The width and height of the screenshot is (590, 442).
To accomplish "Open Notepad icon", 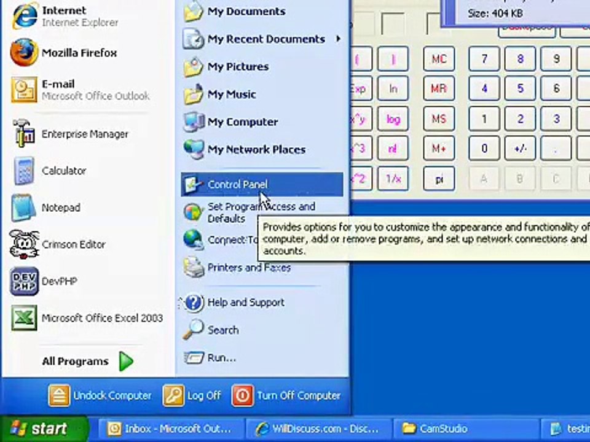I will point(23,207).
